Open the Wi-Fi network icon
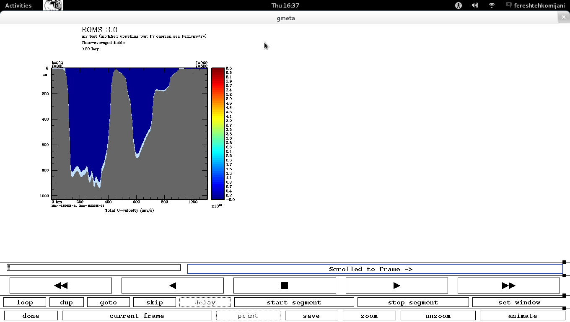This screenshot has height=322, width=570. 492,5
